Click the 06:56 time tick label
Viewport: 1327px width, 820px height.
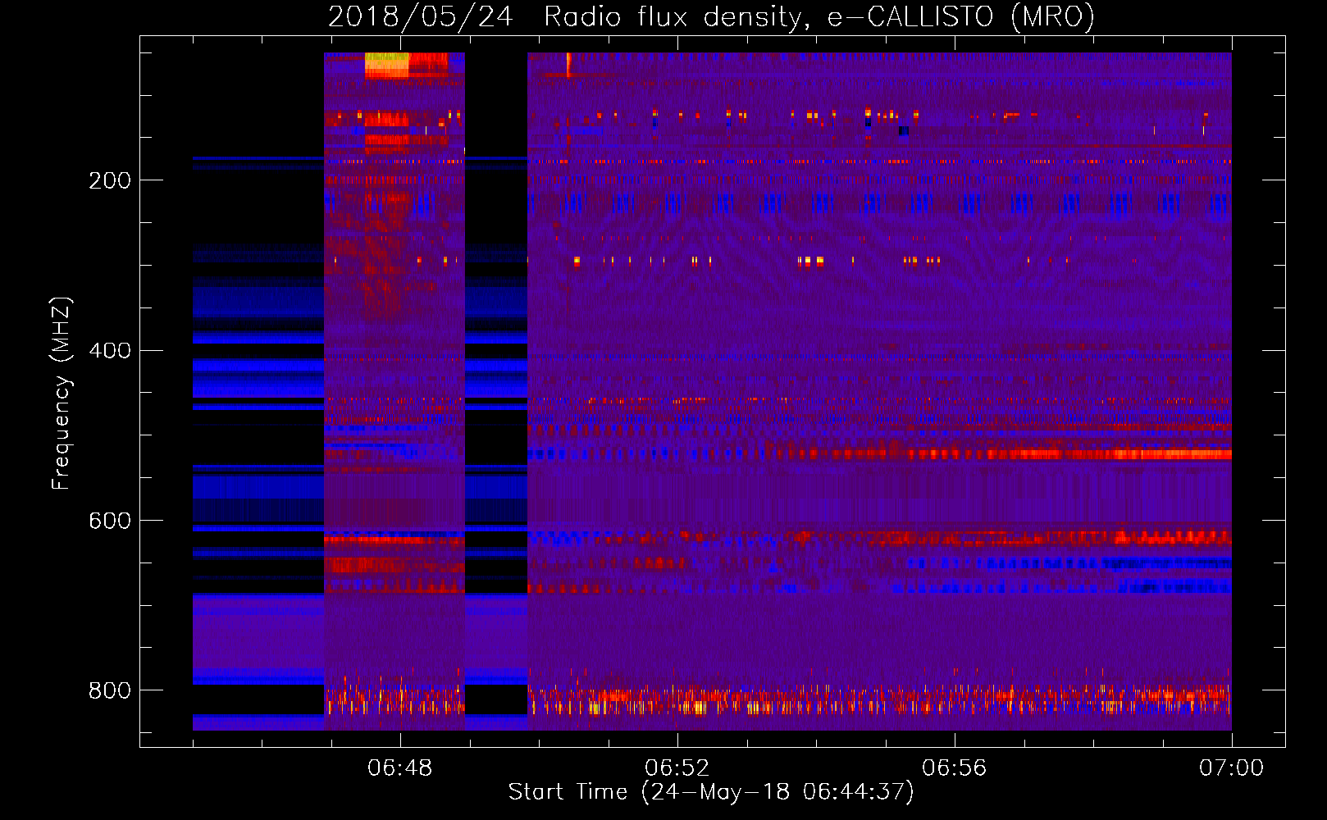955,768
